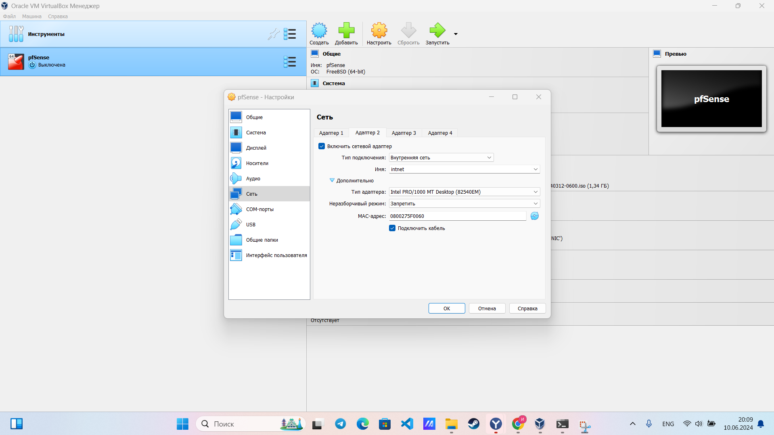
Task: Start the VM with Запустить arrow
Action: pos(437,34)
